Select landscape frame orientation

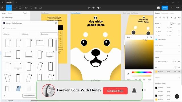point(174,24)
